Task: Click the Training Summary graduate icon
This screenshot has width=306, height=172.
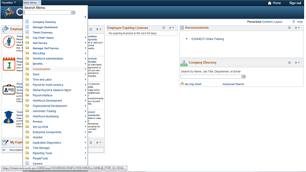Action: 9,117
